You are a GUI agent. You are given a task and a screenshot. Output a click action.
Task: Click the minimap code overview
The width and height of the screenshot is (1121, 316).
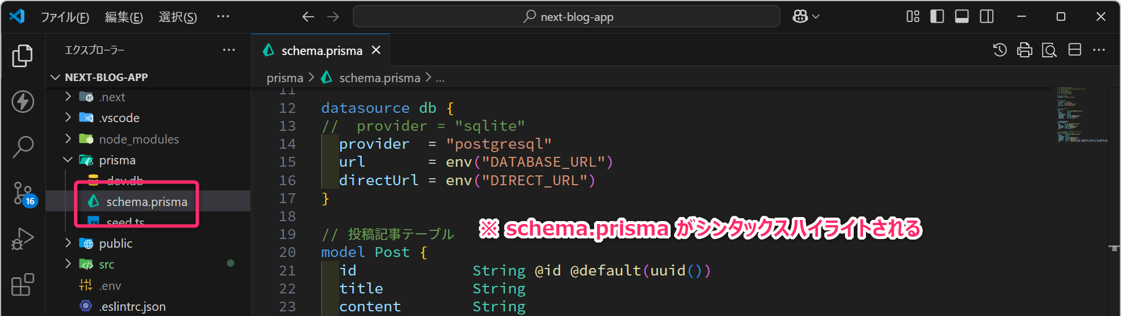click(x=1081, y=116)
